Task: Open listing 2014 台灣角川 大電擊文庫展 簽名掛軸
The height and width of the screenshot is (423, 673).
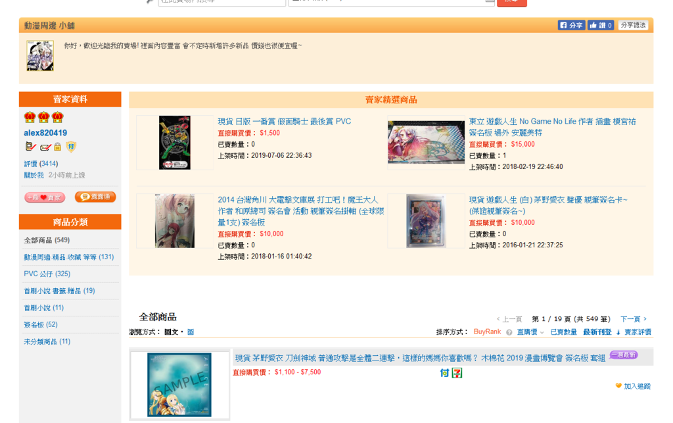Action: click(x=301, y=211)
